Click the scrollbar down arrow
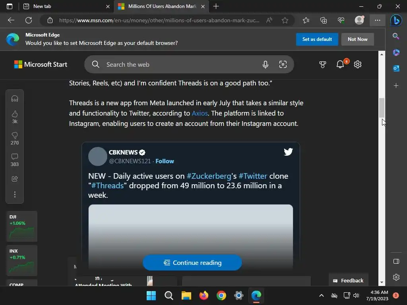Image resolution: width=407 pixels, height=305 pixels. (382, 282)
